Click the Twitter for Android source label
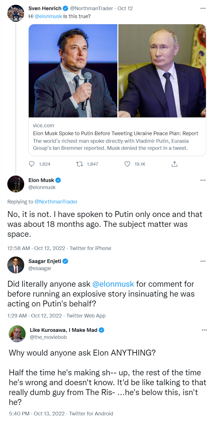The width and height of the screenshot is (211, 423). click(91, 414)
